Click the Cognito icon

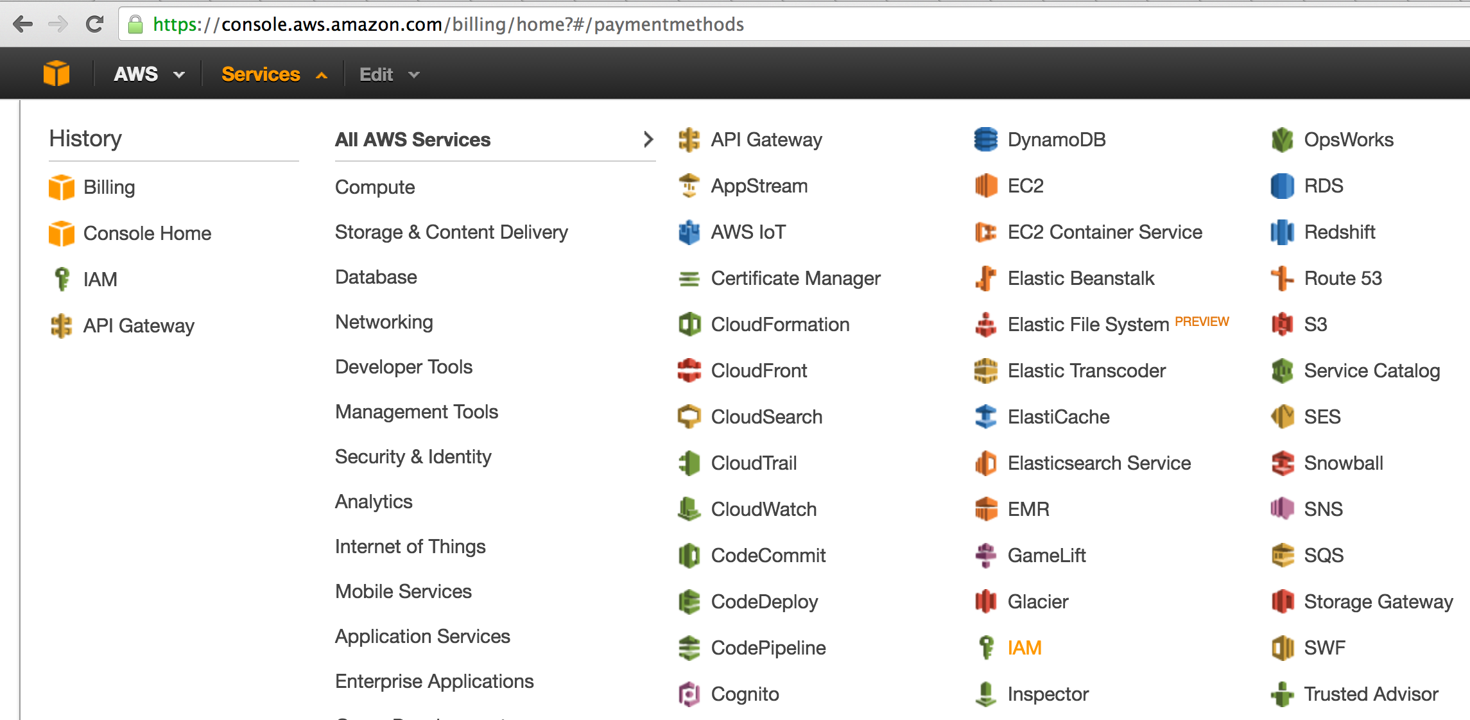[x=689, y=694]
